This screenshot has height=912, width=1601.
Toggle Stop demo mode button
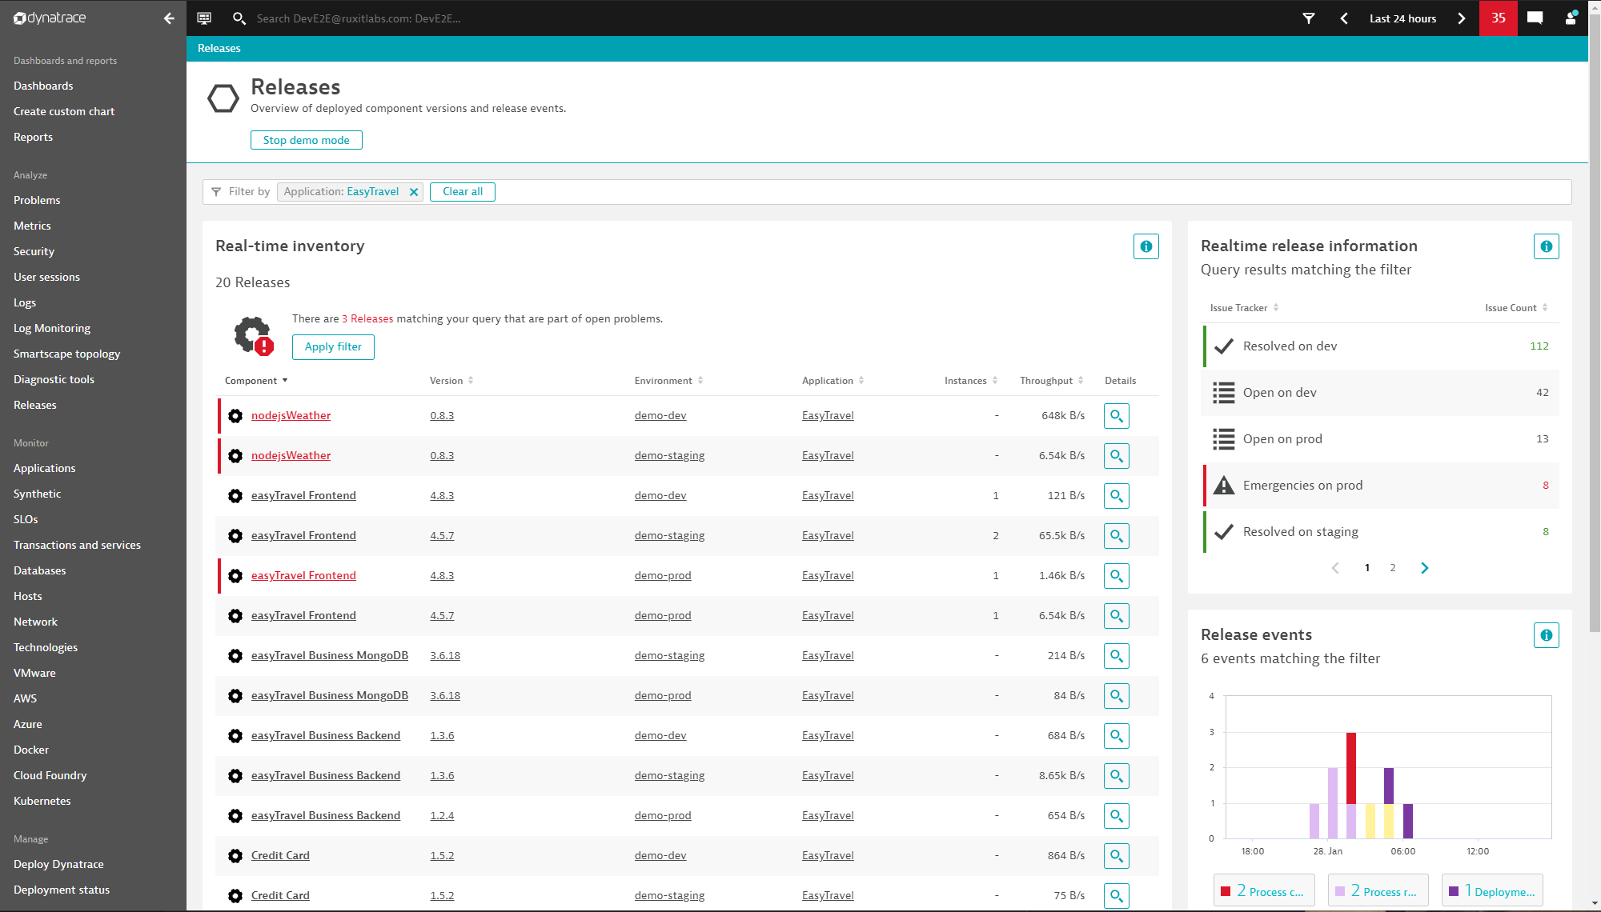306,139
